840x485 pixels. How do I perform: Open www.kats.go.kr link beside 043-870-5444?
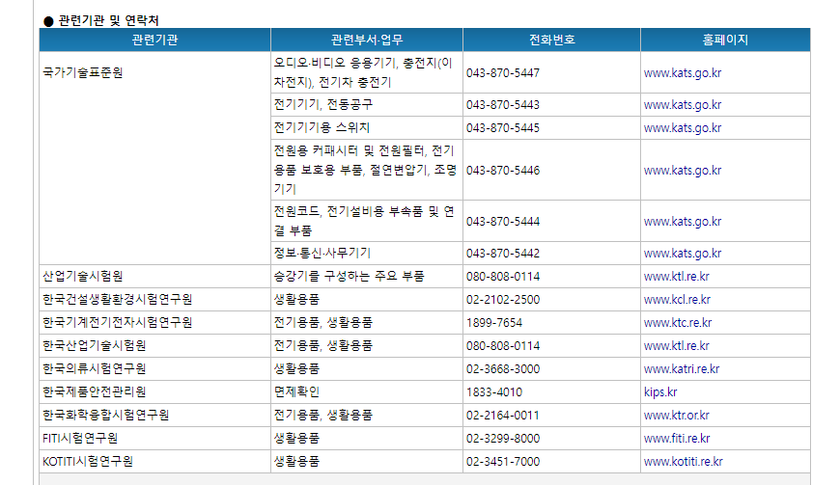pyautogui.click(x=682, y=222)
